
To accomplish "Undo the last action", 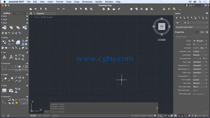I will pos(58,9).
